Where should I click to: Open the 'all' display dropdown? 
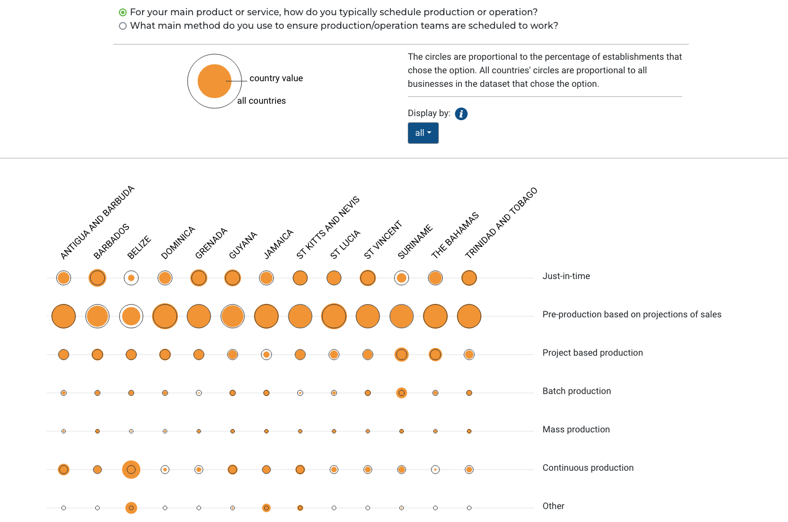(423, 133)
